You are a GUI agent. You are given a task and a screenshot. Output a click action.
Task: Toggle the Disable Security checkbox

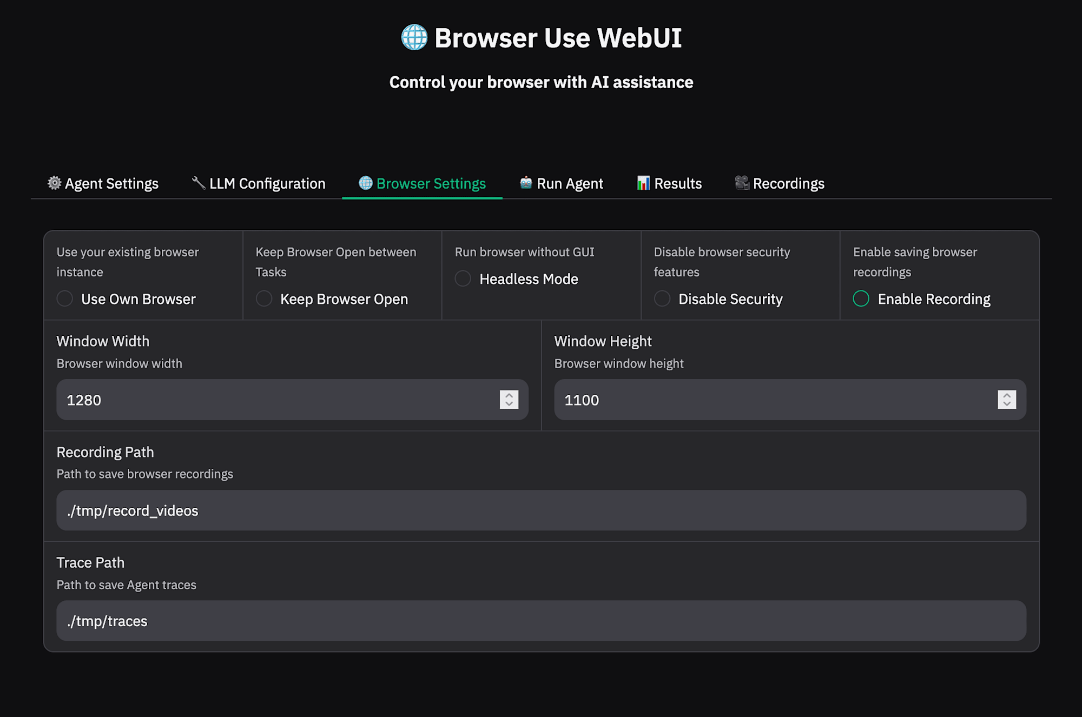tap(662, 298)
